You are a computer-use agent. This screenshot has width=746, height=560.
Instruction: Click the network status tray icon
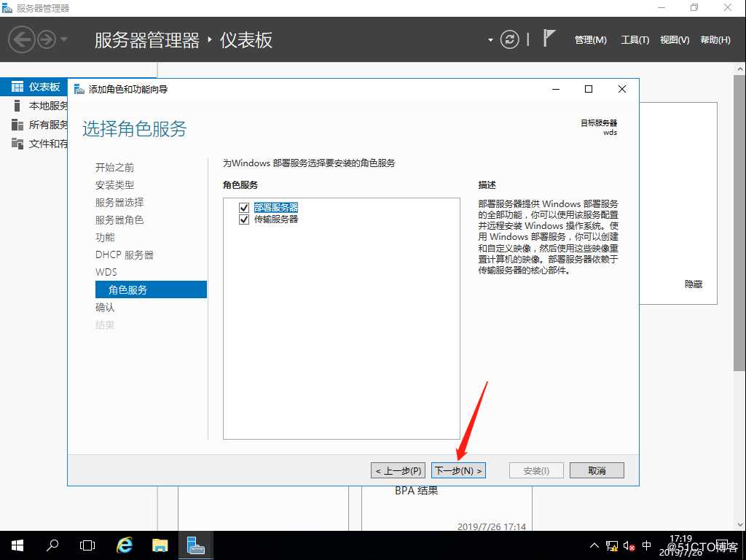tap(612, 545)
